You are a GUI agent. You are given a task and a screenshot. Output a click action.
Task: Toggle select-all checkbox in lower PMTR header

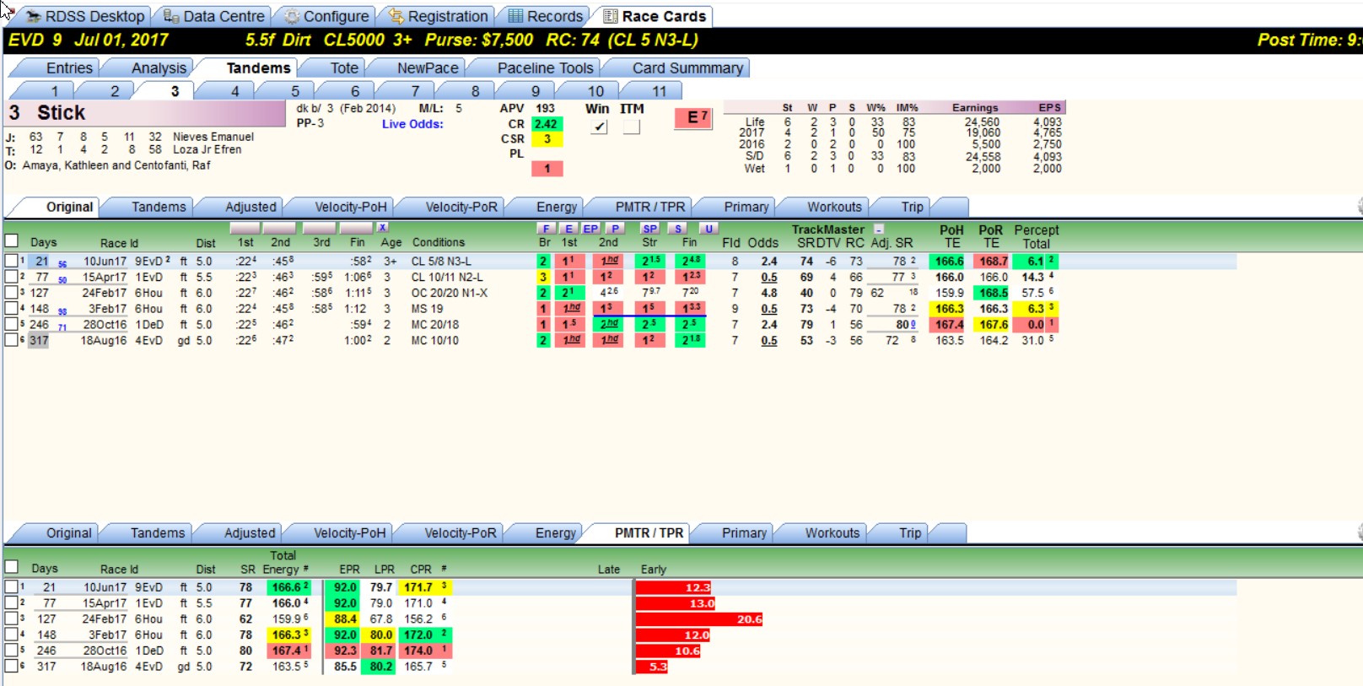click(x=12, y=567)
